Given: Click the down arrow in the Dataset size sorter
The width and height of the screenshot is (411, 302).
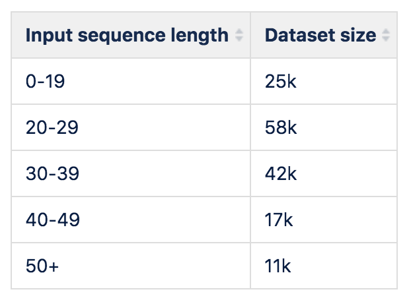Looking at the screenshot, I should [x=386, y=38].
